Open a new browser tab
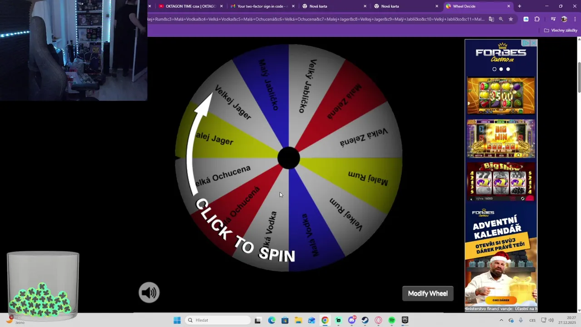This screenshot has height=327, width=581. click(x=519, y=6)
